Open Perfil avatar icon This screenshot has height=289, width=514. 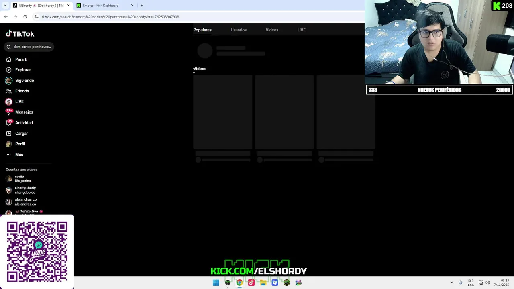(8, 144)
